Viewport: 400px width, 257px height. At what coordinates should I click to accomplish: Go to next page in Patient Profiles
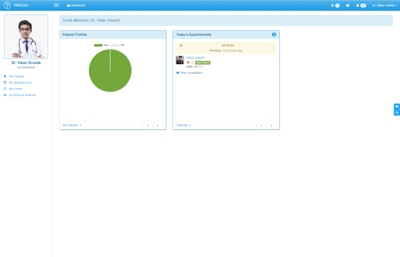[158, 125]
